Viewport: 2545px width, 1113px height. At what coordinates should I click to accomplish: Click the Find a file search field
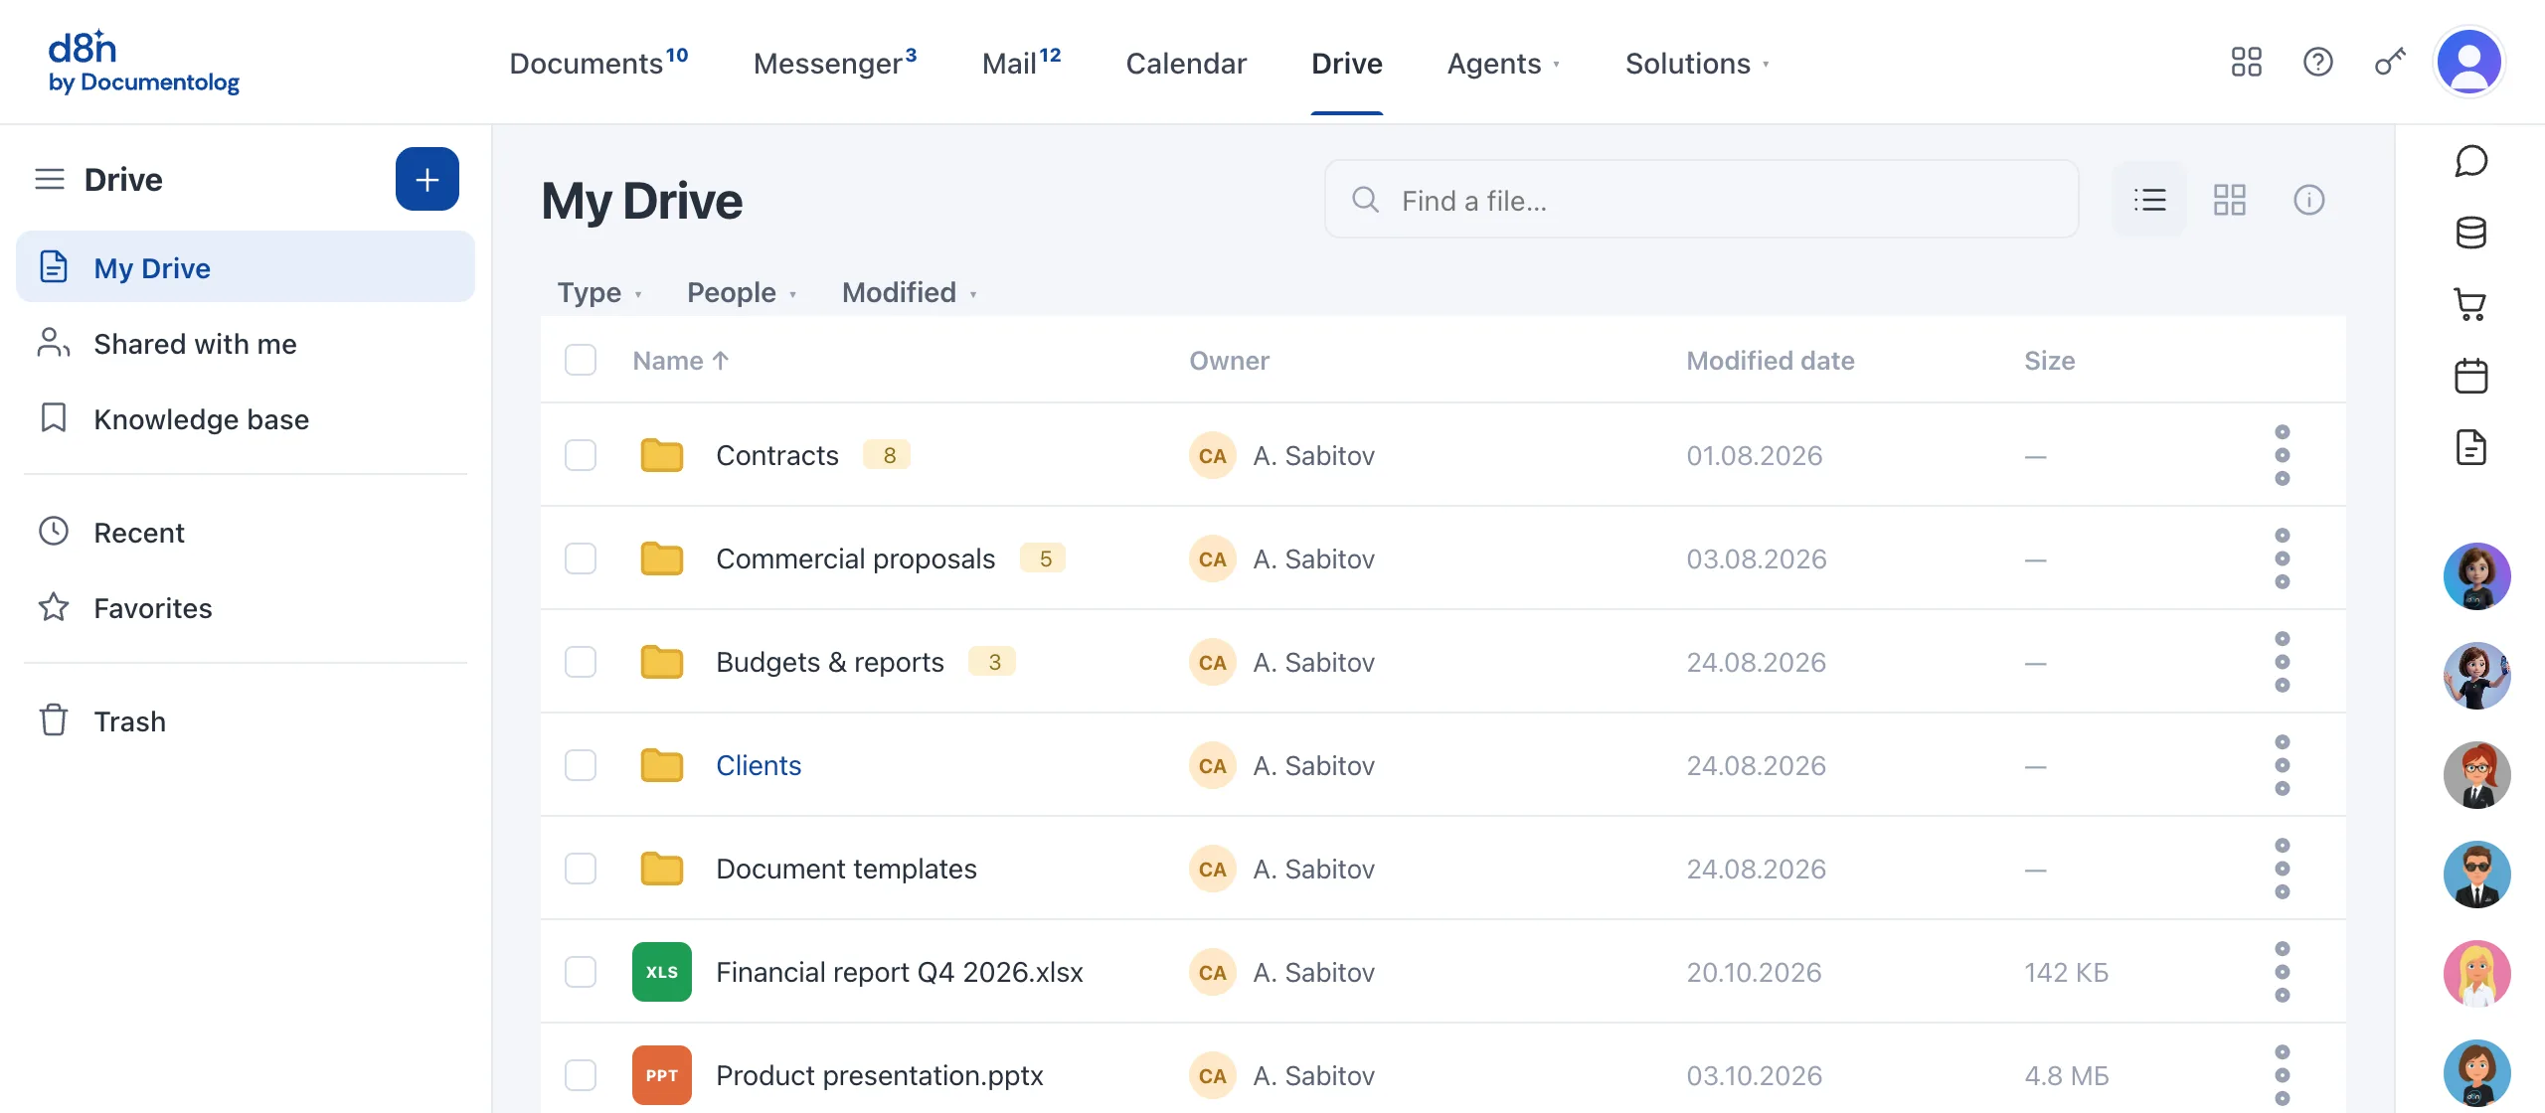coord(1701,200)
